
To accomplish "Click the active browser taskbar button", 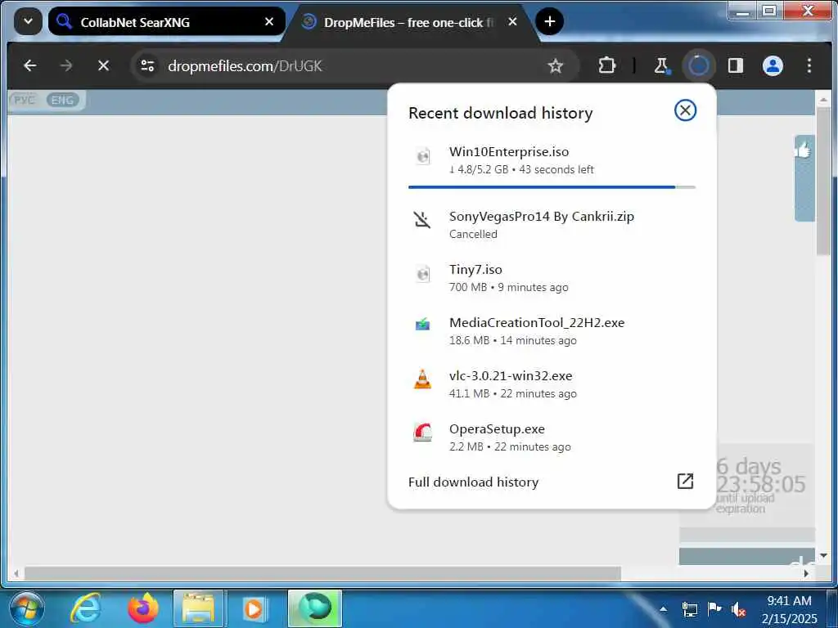I will [x=315, y=608].
